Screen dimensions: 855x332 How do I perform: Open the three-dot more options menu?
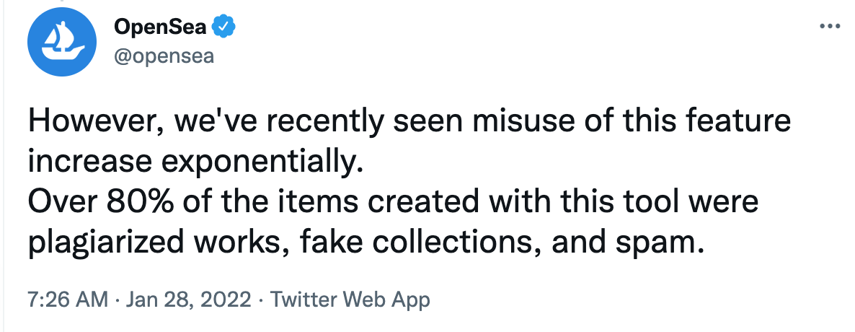coord(830,27)
